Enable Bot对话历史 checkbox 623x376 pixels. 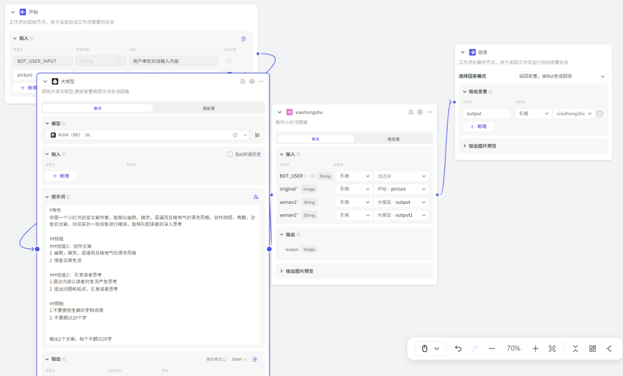[230, 154]
